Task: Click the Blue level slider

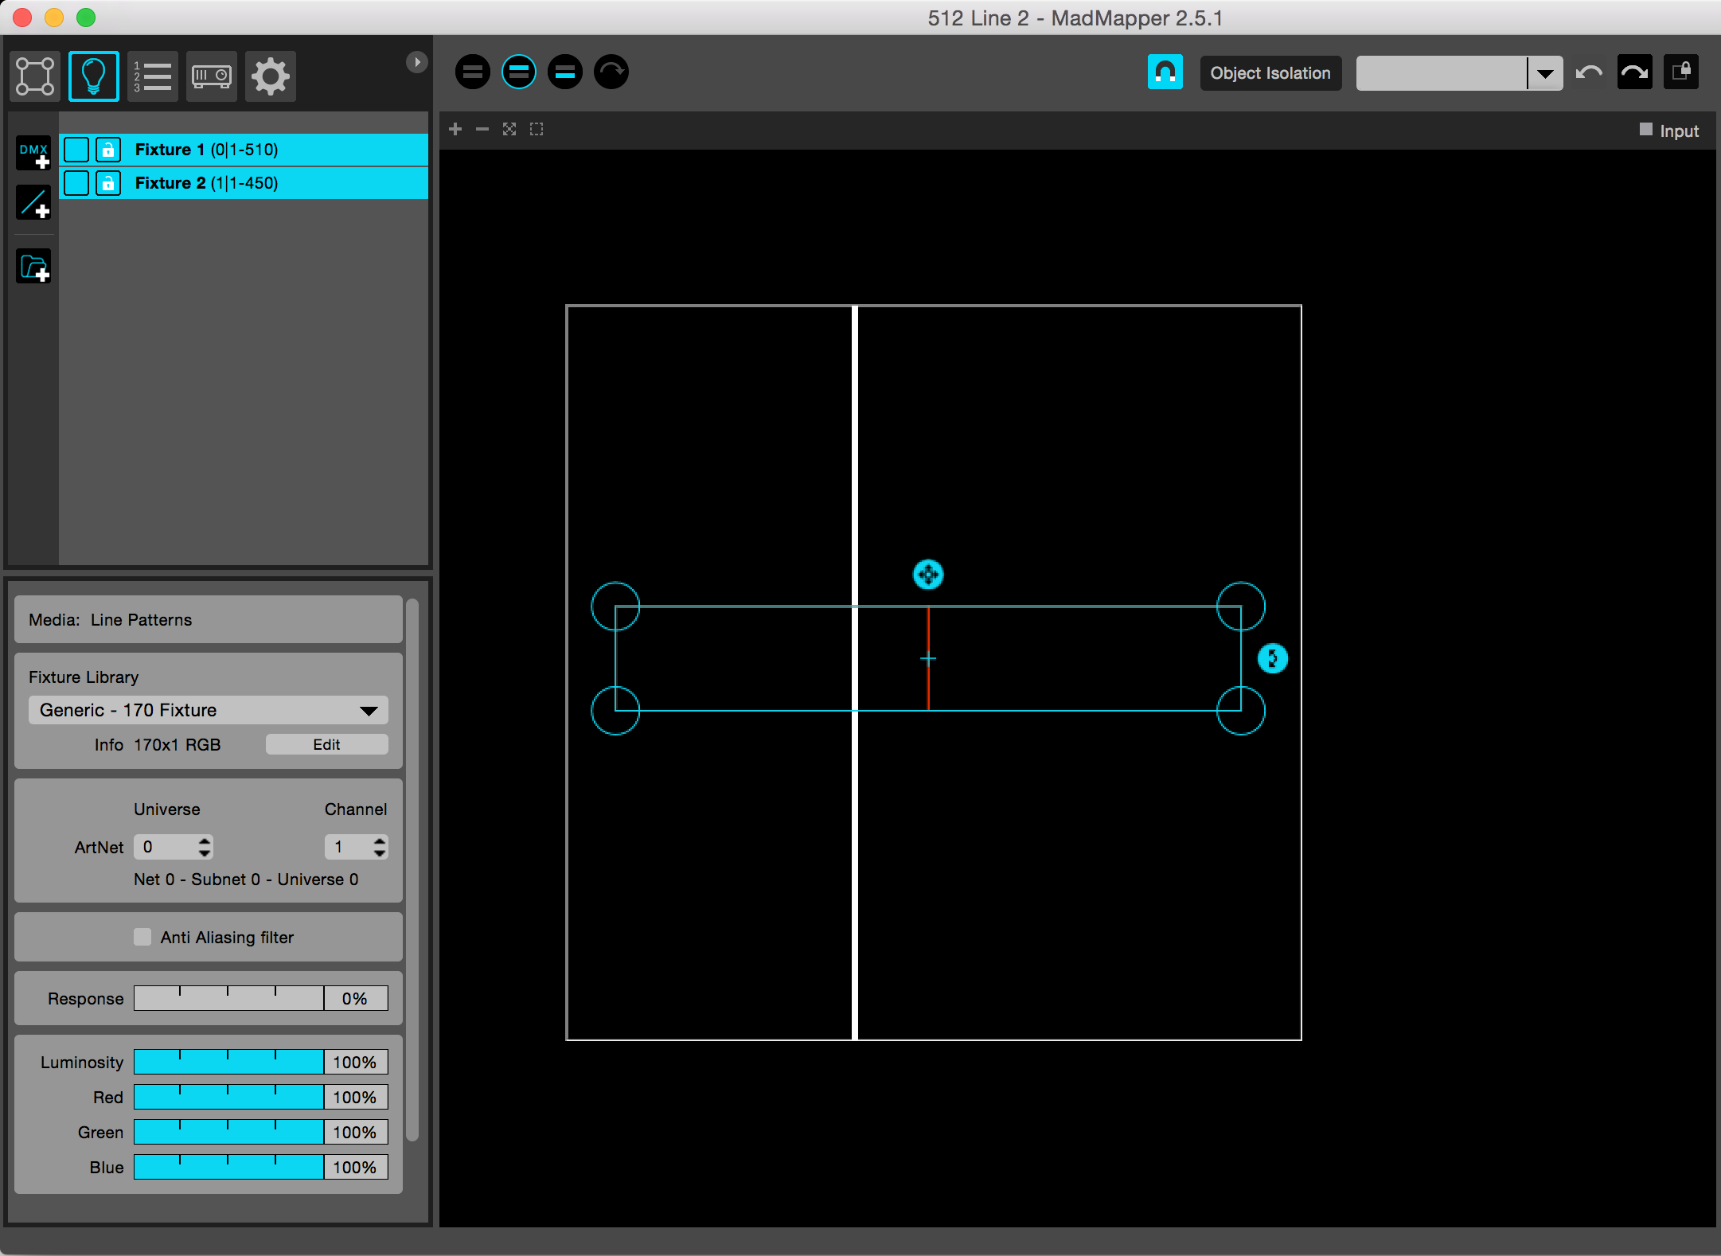Action: click(228, 1167)
